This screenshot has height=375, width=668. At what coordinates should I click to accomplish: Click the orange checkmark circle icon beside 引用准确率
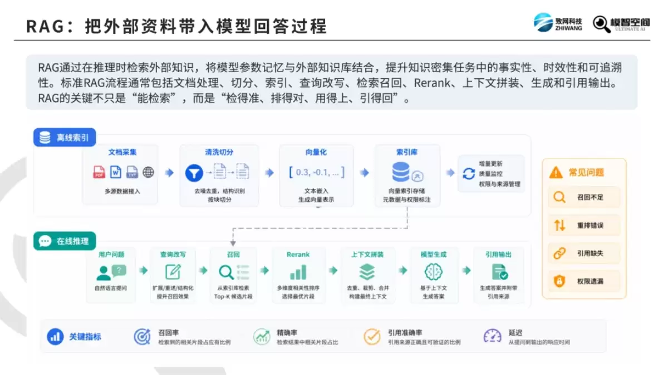click(372, 336)
